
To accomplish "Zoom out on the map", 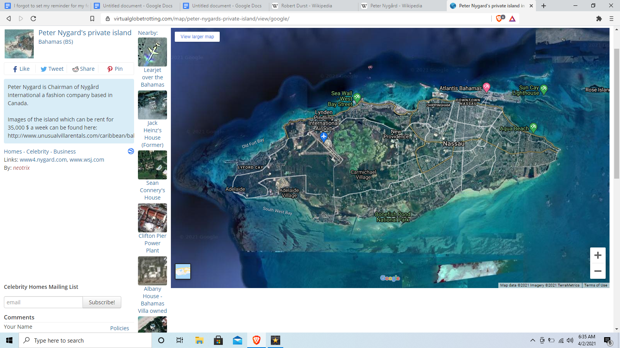I will tap(598, 271).
